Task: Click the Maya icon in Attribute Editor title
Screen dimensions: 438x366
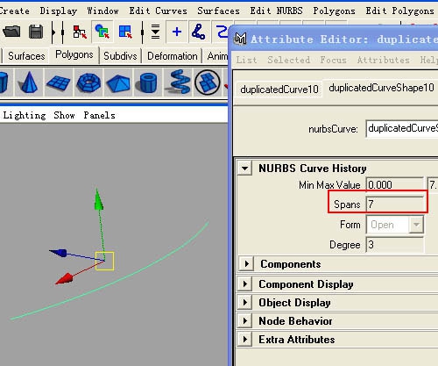Action: click(x=241, y=39)
